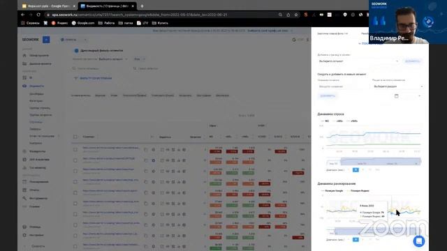The image size is (447, 251).
Task: Click blue highlighted icon in second table row
Action: click(154, 160)
